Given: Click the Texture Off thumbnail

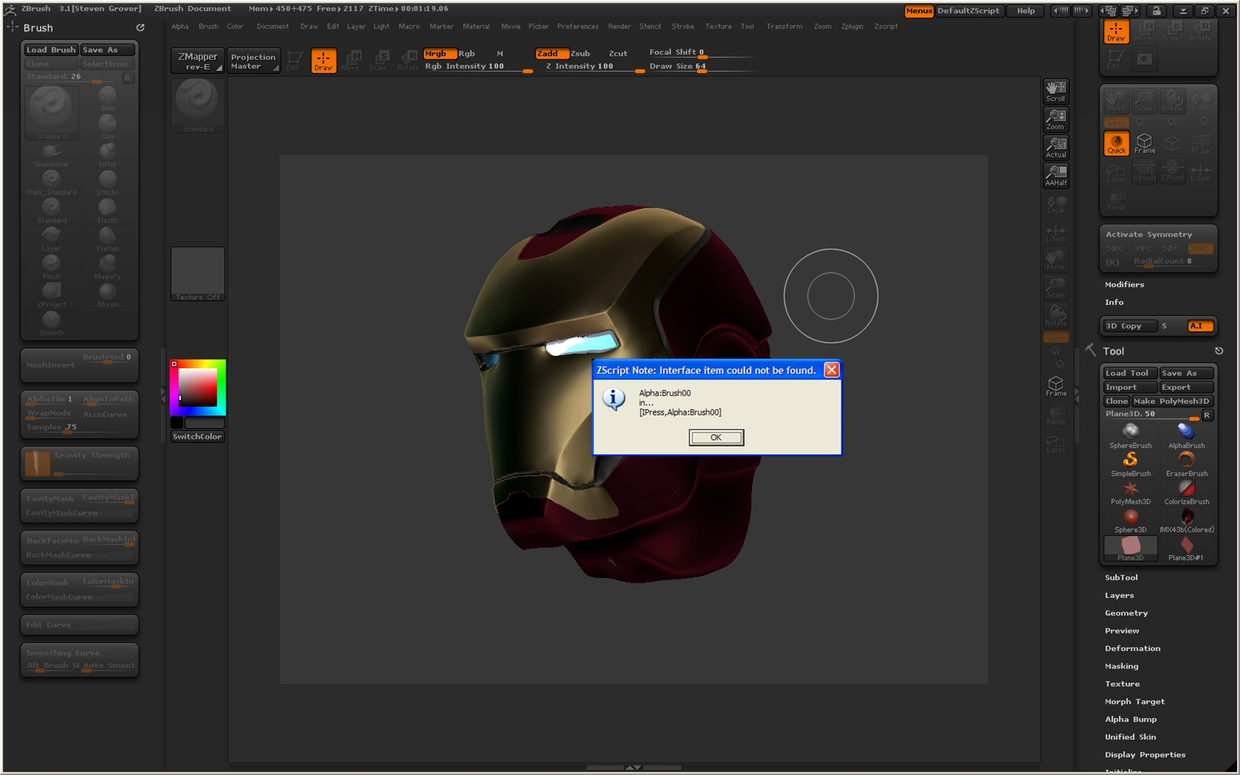Looking at the screenshot, I should tap(198, 274).
